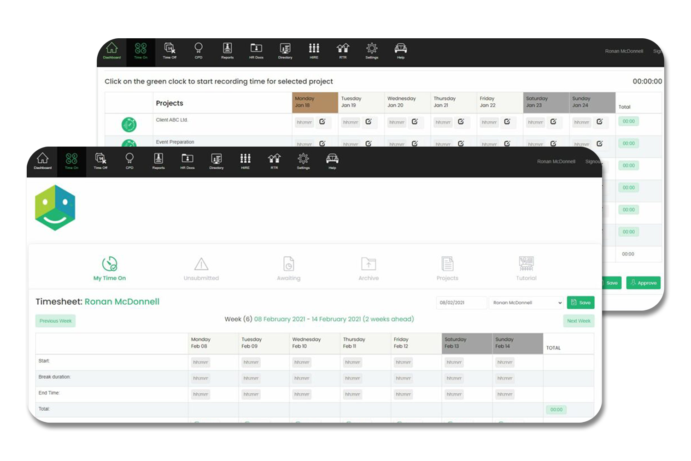Approve the timesheet

pyautogui.click(x=644, y=283)
